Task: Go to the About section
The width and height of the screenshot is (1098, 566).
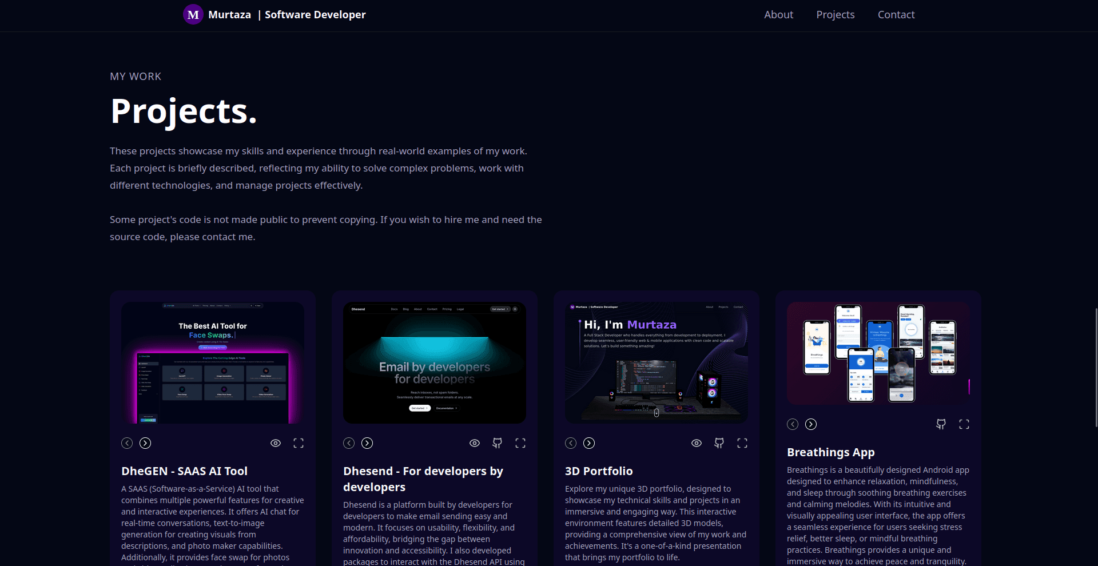Action: (778, 15)
